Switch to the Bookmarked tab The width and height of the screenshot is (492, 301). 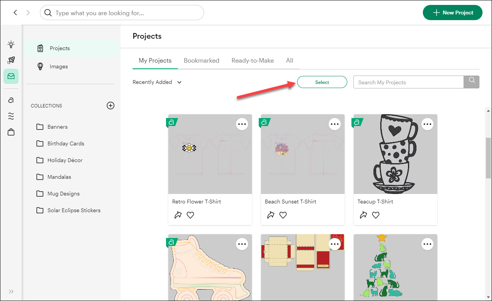201,61
